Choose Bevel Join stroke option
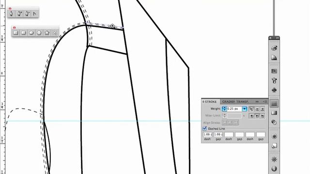 tap(263, 116)
